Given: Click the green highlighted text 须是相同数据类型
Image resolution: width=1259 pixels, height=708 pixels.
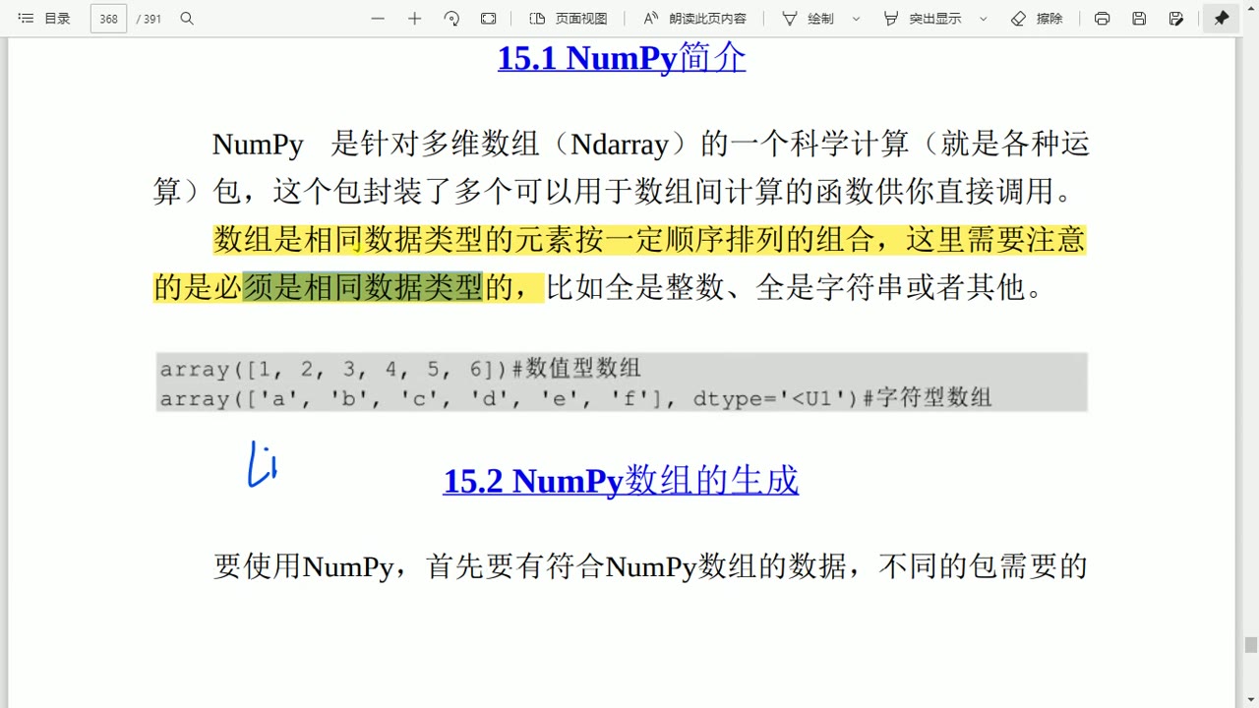Looking at the screenshot, I should point(363,287).
